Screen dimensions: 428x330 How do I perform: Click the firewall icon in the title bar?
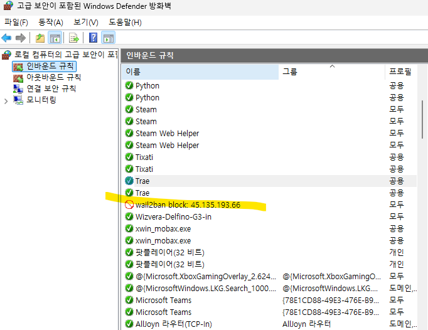[x=8, y=6]
